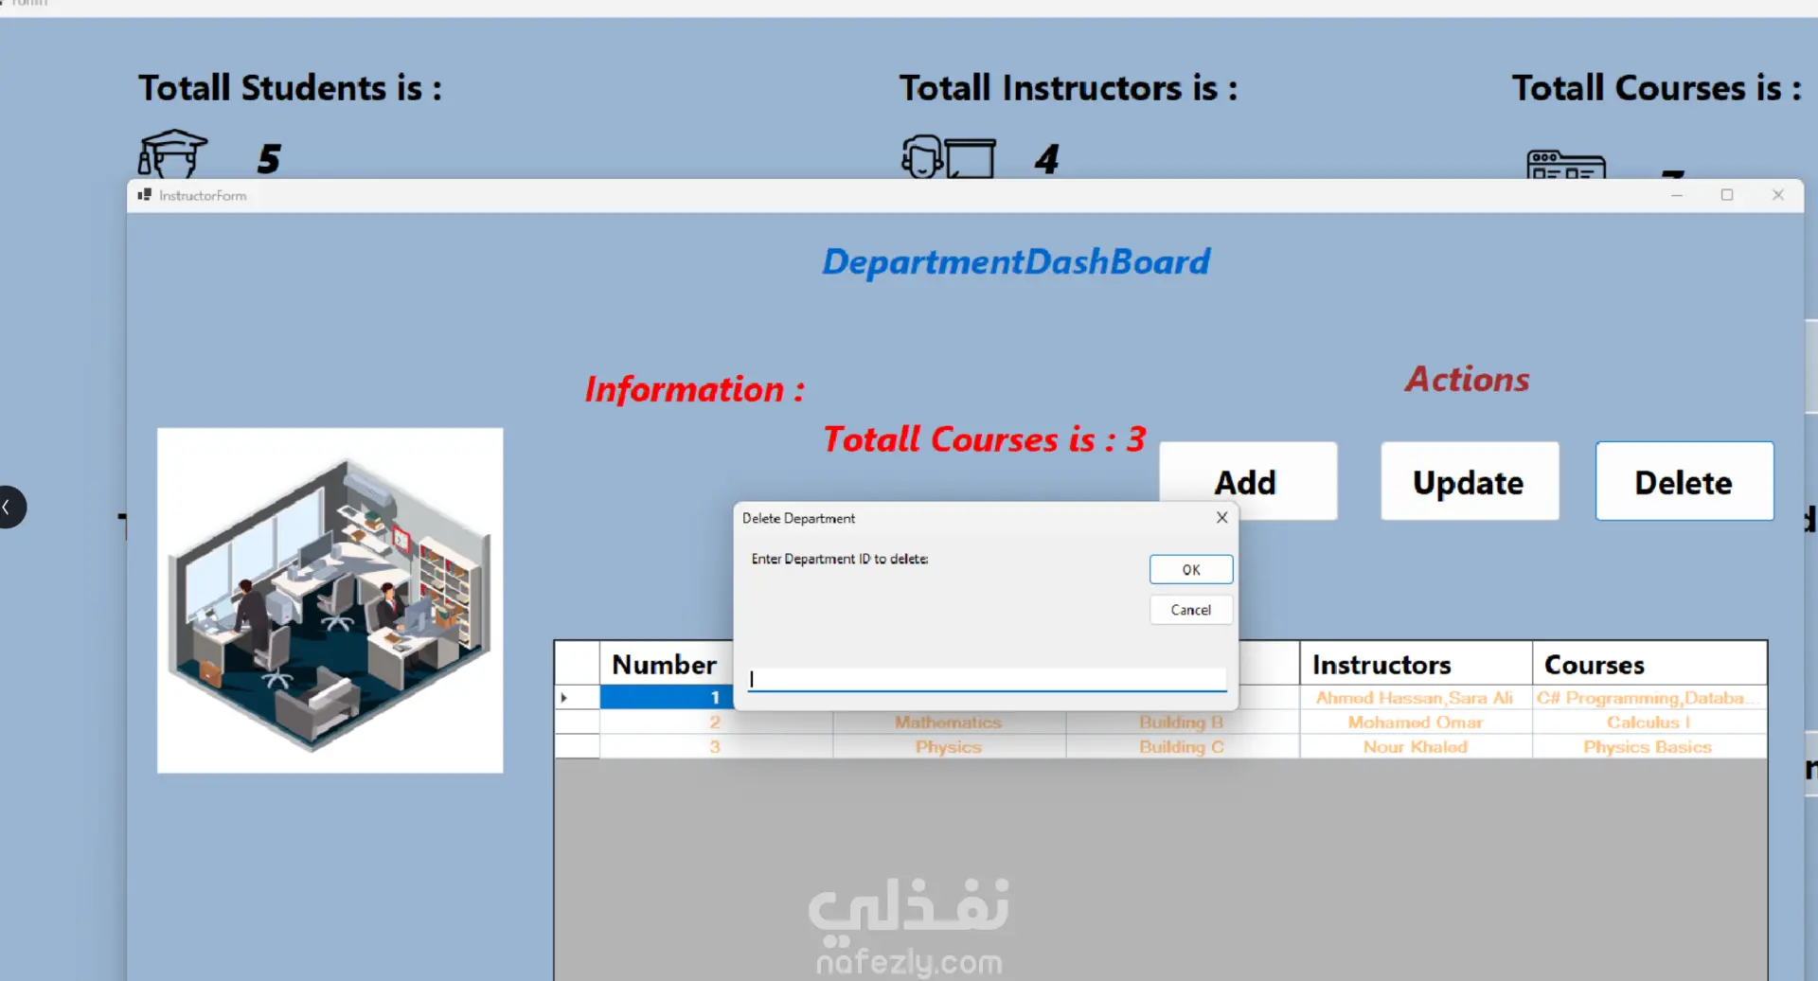
Task: Click OK in Delete Department dialog
Action: click(x=1191, y=569)
